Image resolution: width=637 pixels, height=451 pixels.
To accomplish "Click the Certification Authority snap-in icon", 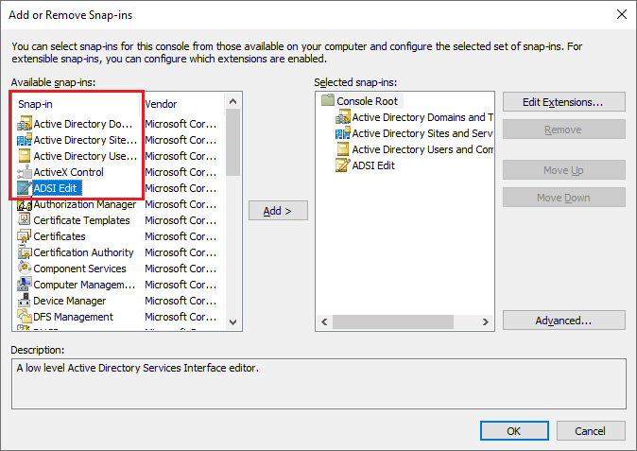I will coord(25,252).
